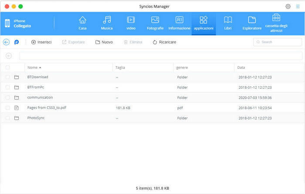Click the Elimina delete button

[x=133, y=42]
